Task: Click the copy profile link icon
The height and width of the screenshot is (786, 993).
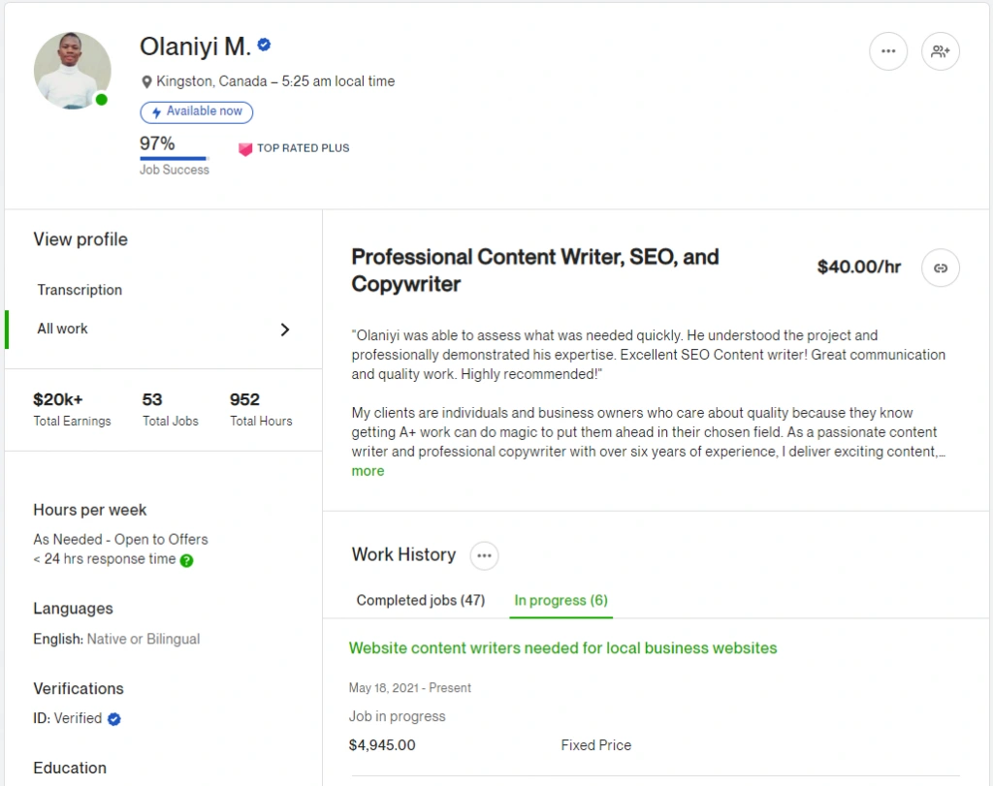Action: click(x=940, y=267)
